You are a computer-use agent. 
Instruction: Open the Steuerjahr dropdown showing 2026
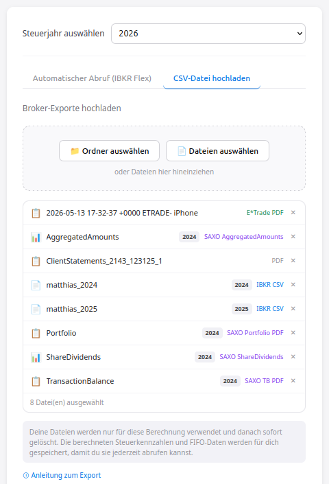(x=208, y=34)
